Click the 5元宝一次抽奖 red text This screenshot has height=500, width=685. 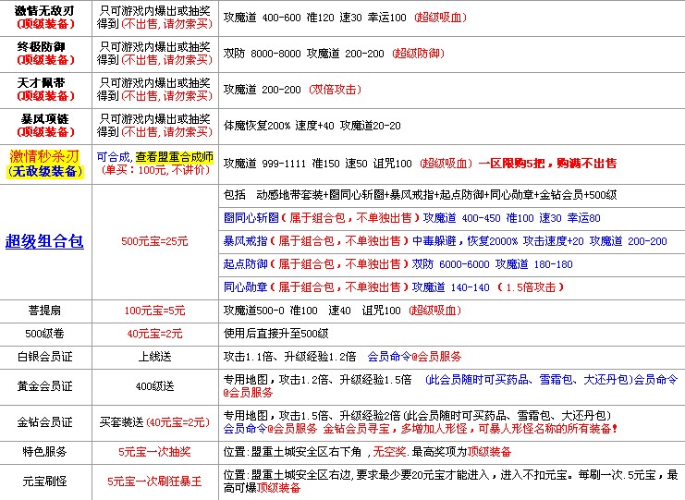[x=154, y=452]
